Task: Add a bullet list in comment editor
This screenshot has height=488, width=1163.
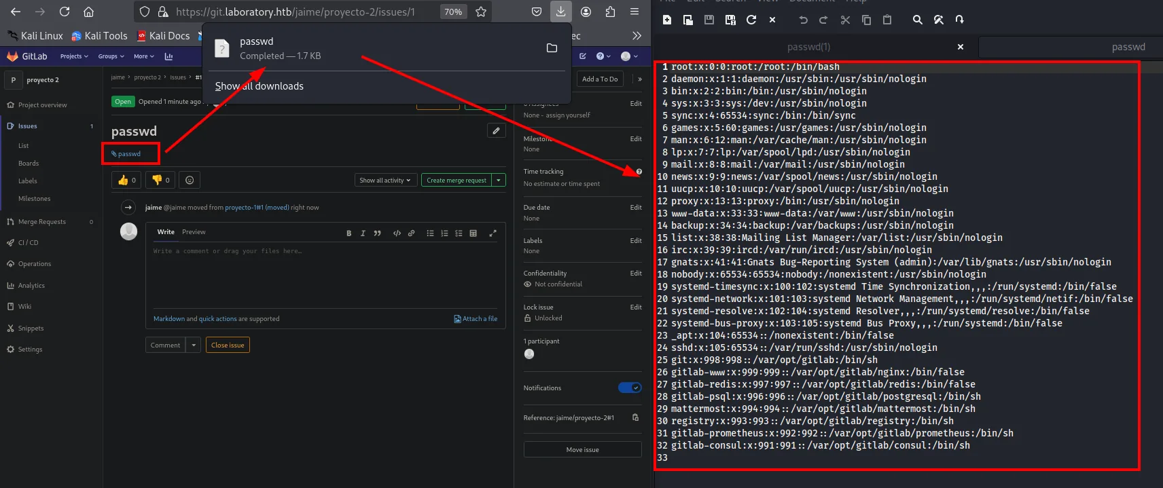Action: [x=430, y=233]
